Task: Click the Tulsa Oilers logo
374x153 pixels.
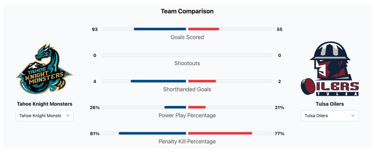Action: coord(329,68)
